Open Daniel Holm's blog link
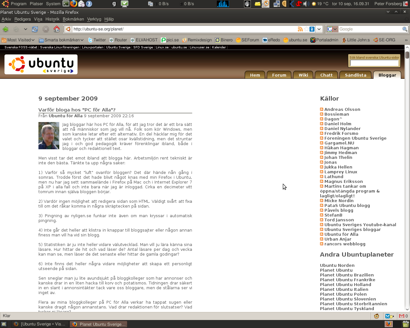Image resolution: width=410 pixels, height=328 pixels. tap(338, 124)
